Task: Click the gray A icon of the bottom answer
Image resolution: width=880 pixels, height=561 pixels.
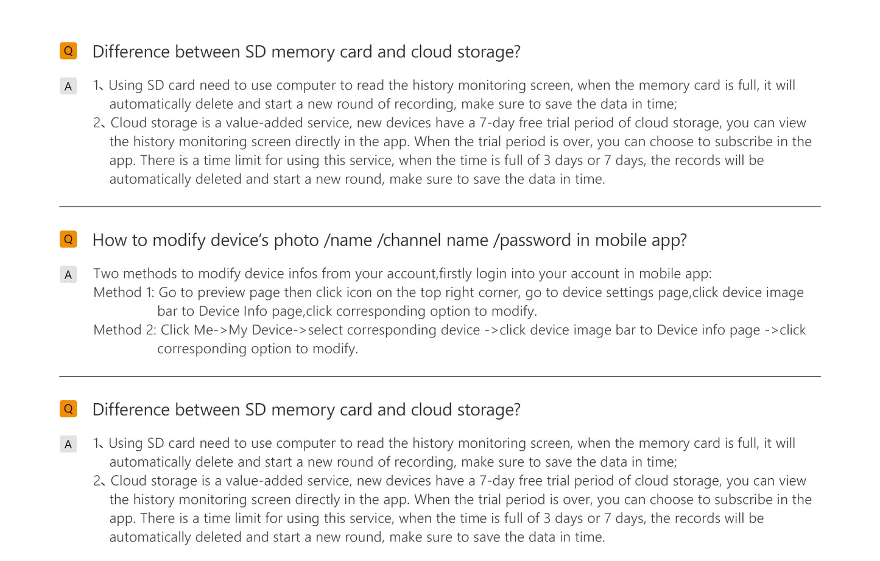Action: 68,444
